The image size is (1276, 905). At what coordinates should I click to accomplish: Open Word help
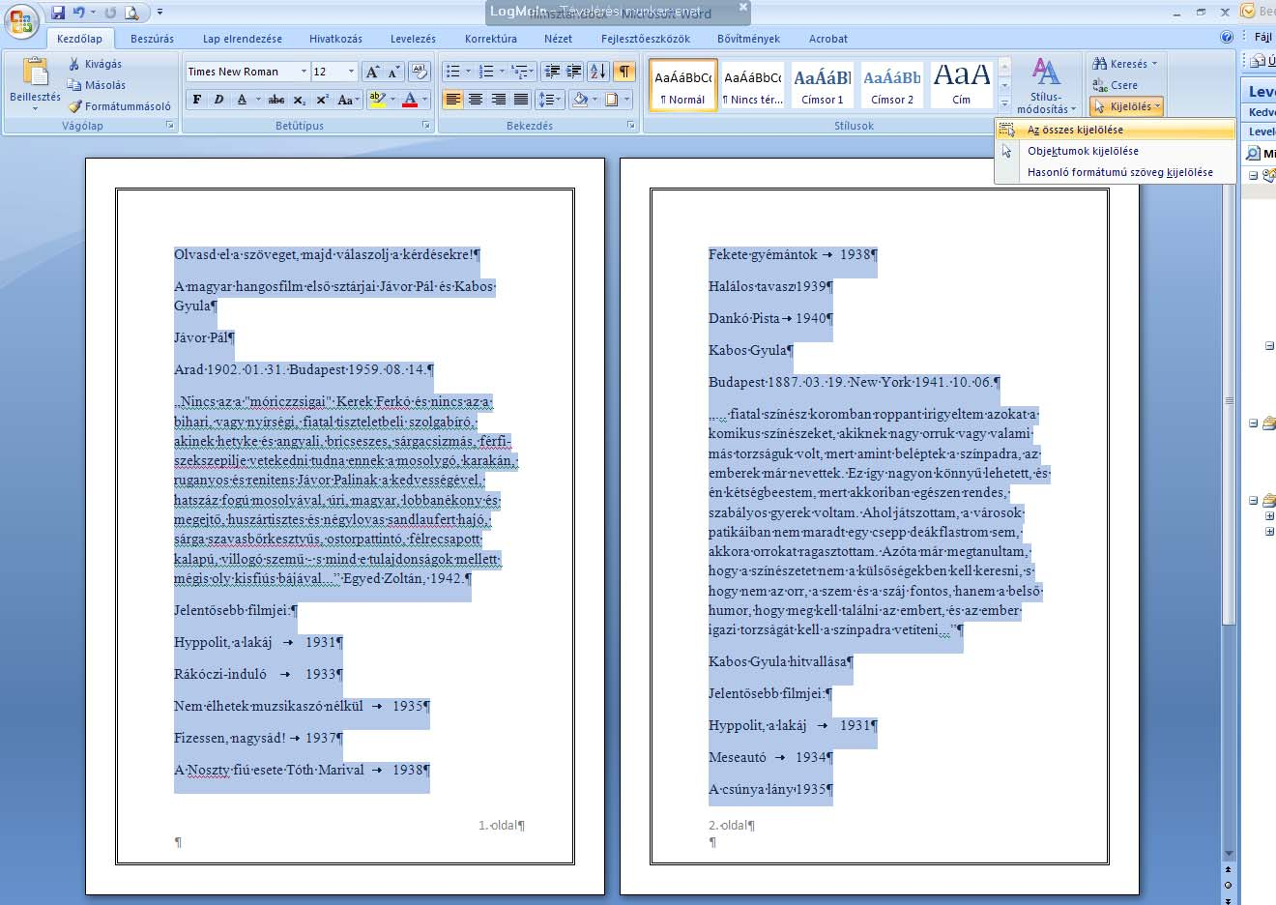click(x=1227, y=38)
